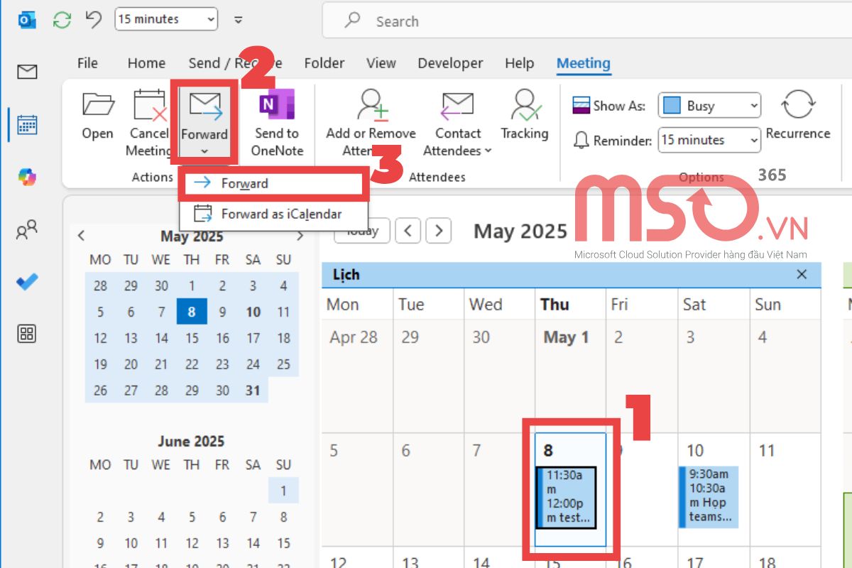Send meeting to OneNote
852x568 pixels.
coord(277,124)
